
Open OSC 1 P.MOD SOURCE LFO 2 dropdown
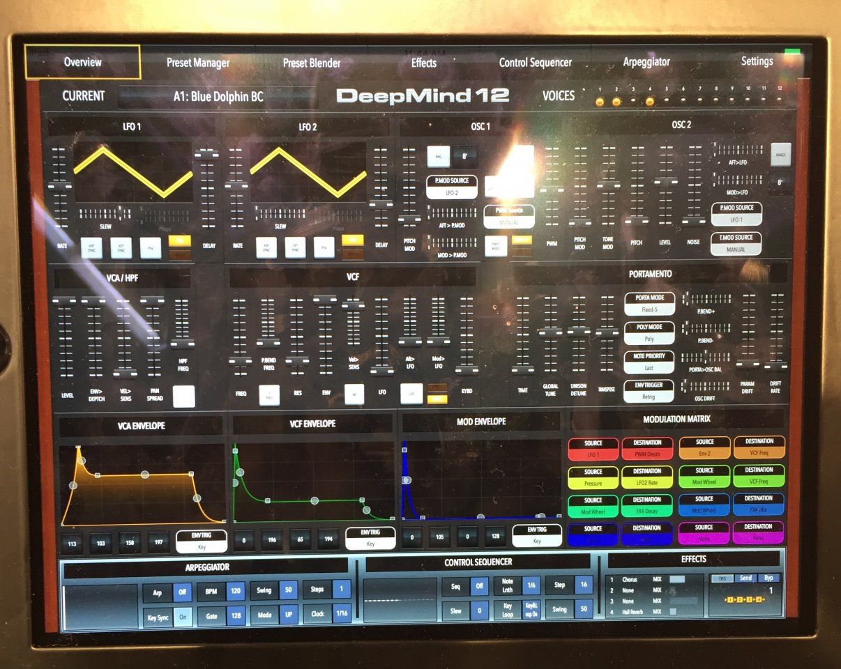451,188
